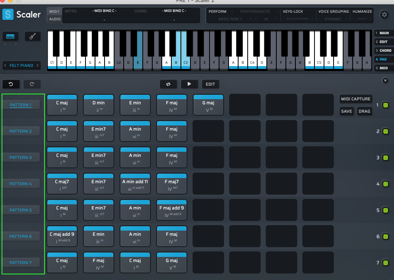
Task: Select previous instrument before FELT PIANO
Action: 5,65
